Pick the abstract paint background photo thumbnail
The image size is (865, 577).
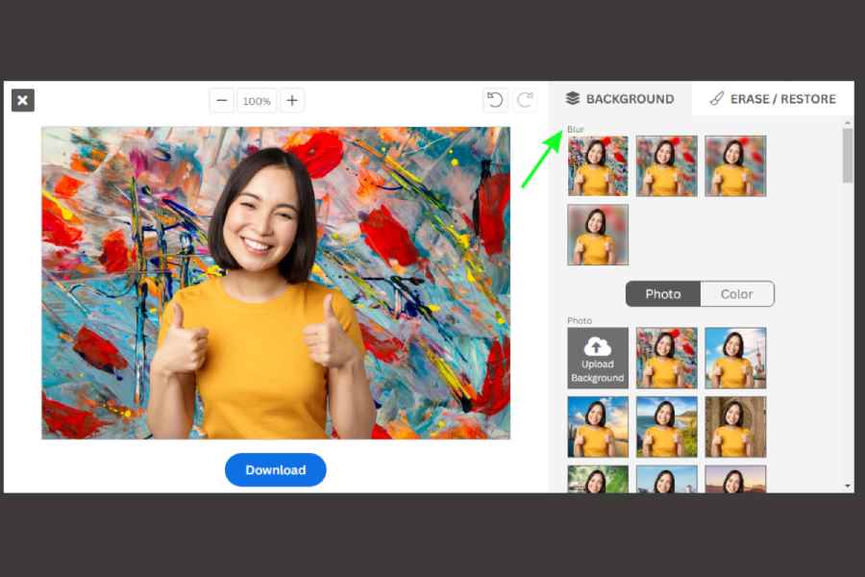point(666,358)
